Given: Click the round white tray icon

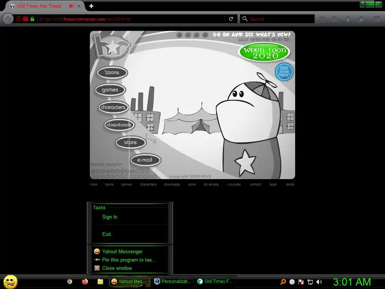Looking at the screenshot, I should click(292, 282).
